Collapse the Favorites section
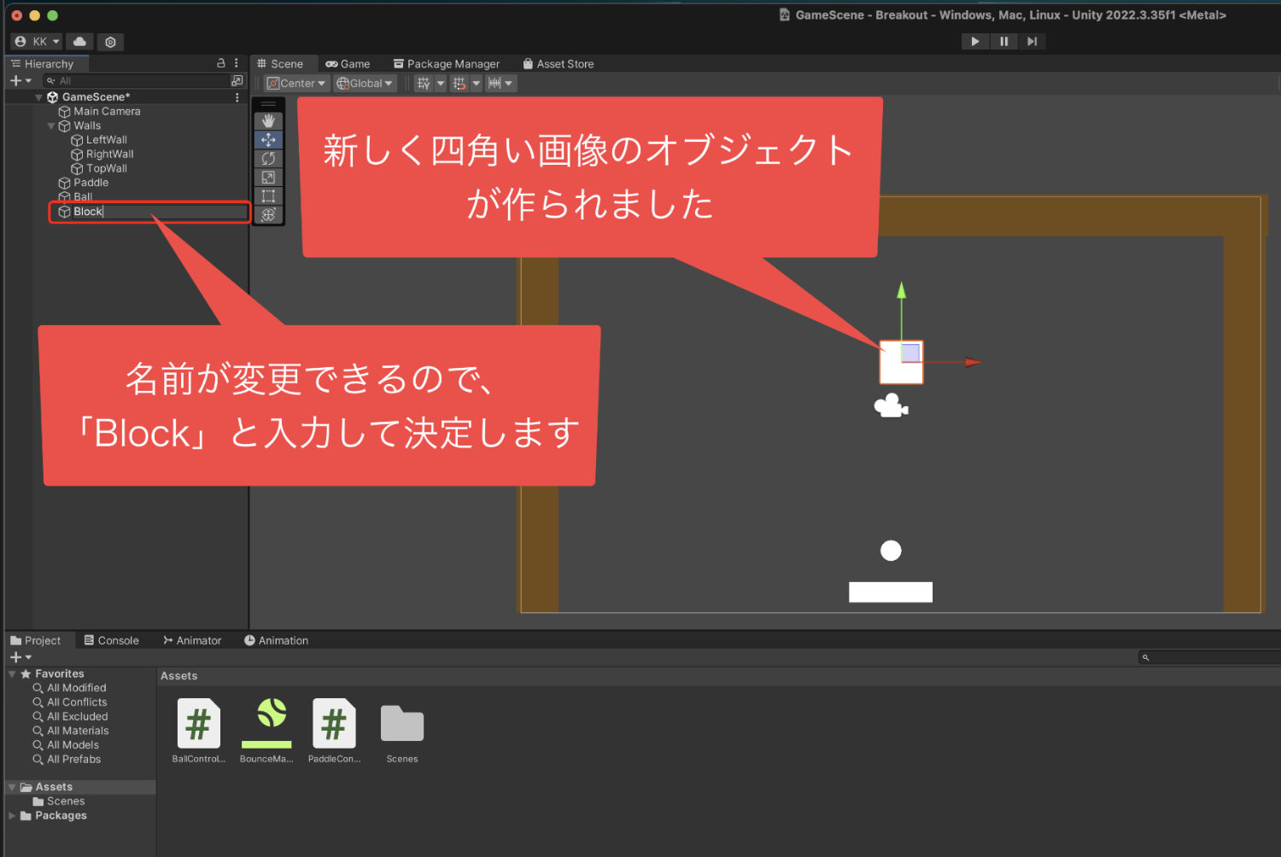Viewport: 1281px width, 857px height. click(12, 674)
